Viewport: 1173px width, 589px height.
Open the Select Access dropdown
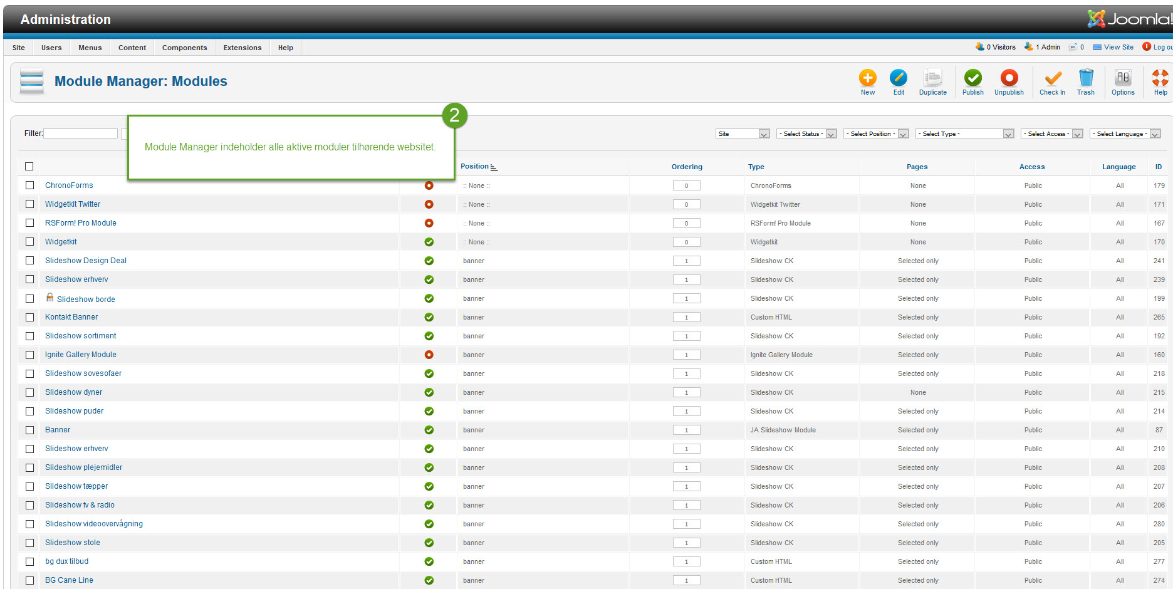[1051, 133]
